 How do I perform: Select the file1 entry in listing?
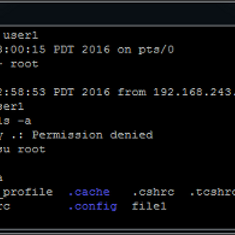(149, 206)
